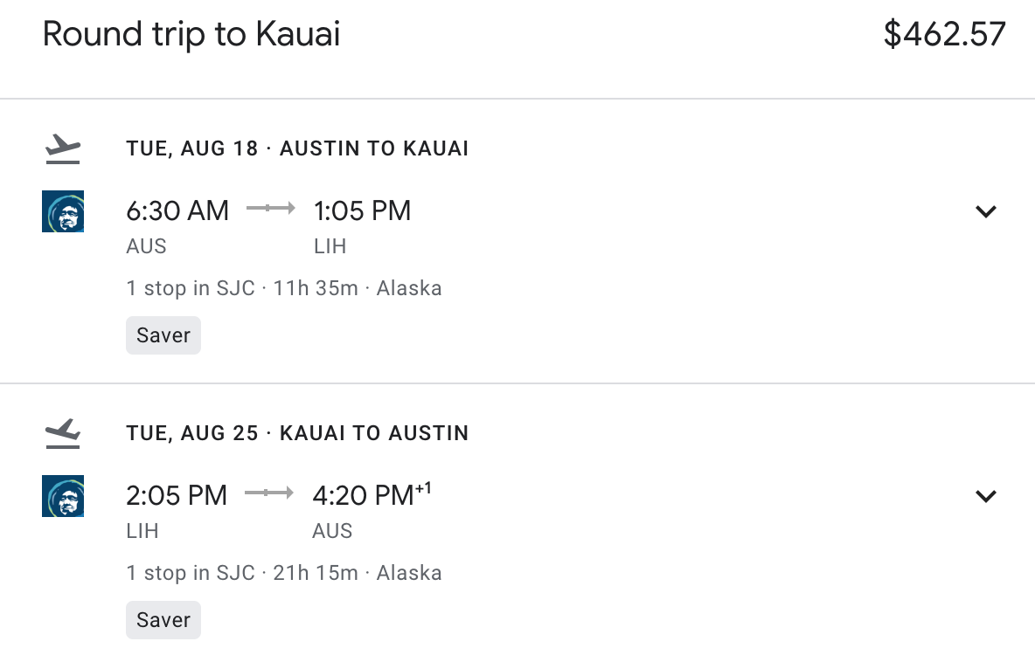Click the $462.57 total price
This screenshot has height=655, width=1035.
[945, 35]
